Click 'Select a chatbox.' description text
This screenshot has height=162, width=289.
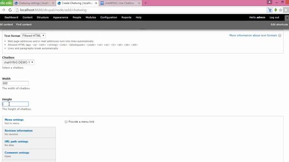point(13,68)
